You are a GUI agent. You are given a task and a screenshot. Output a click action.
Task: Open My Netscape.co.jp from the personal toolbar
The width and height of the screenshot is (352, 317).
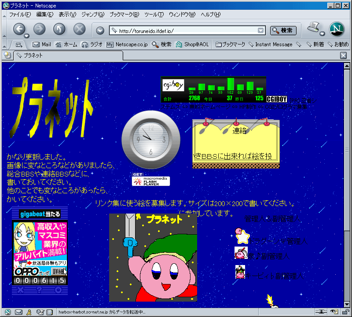(127, 44)
